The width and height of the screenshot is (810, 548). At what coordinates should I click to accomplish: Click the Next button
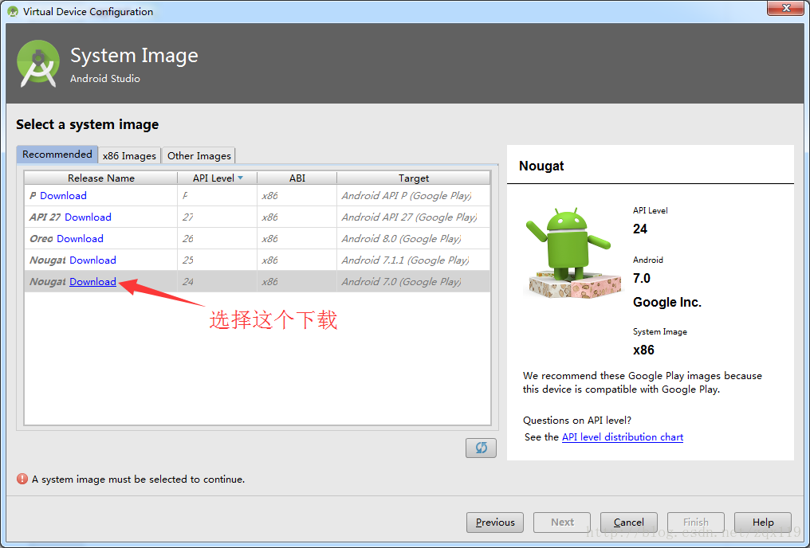pyautogui.click(x=562, y=523)
